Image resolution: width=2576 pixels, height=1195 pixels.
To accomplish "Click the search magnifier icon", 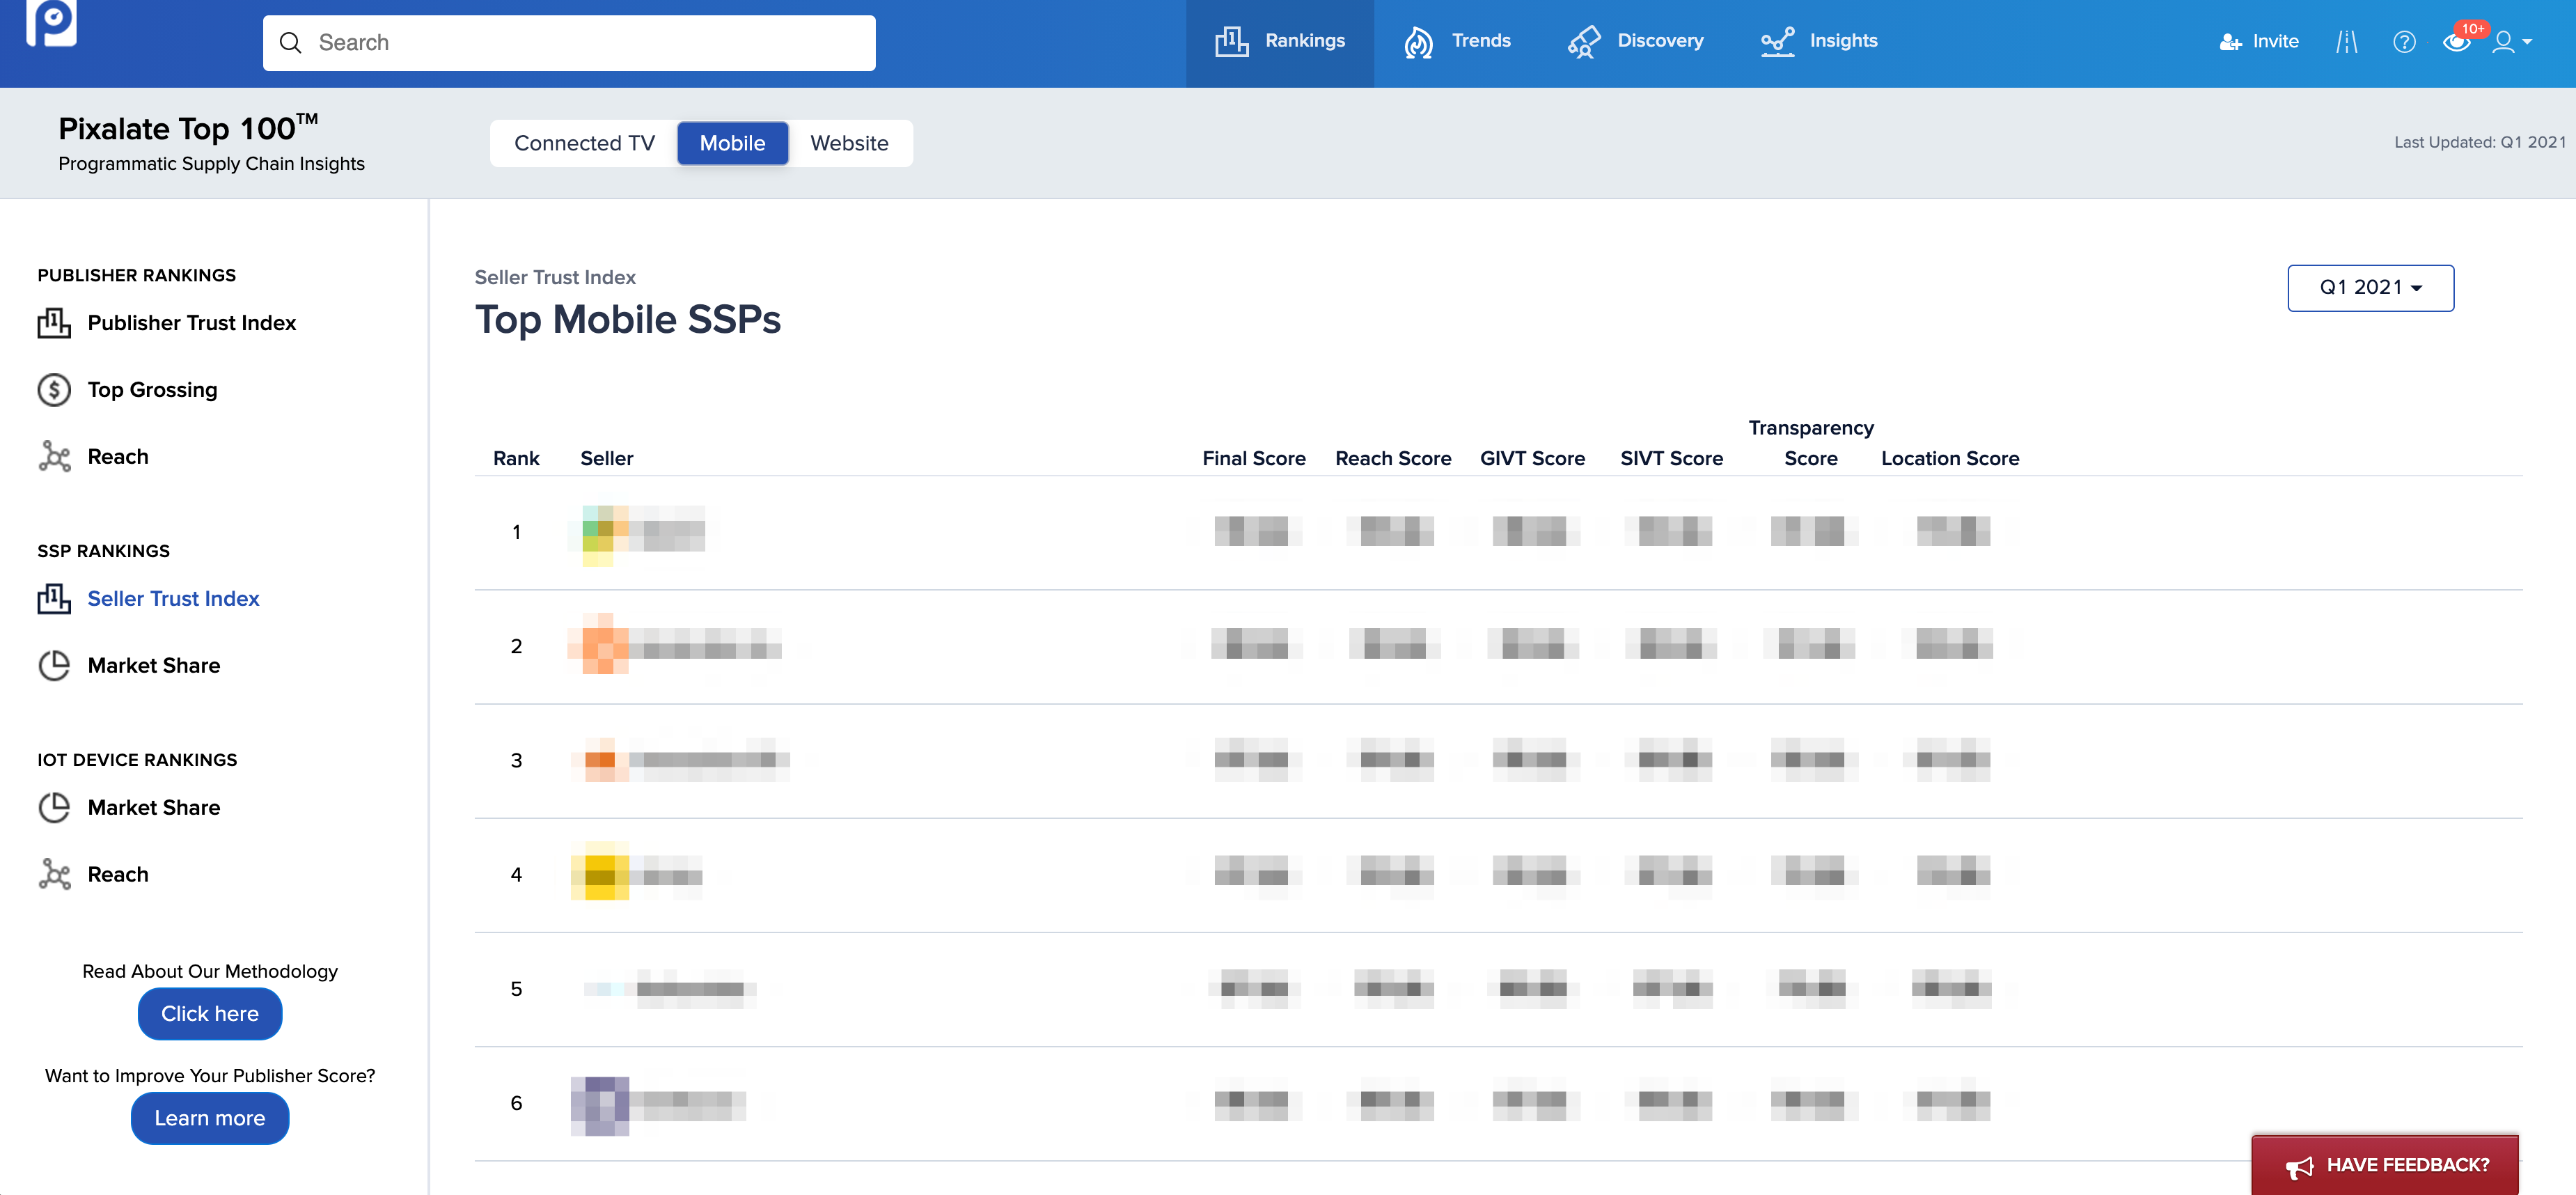I will [x=290, y=43].
